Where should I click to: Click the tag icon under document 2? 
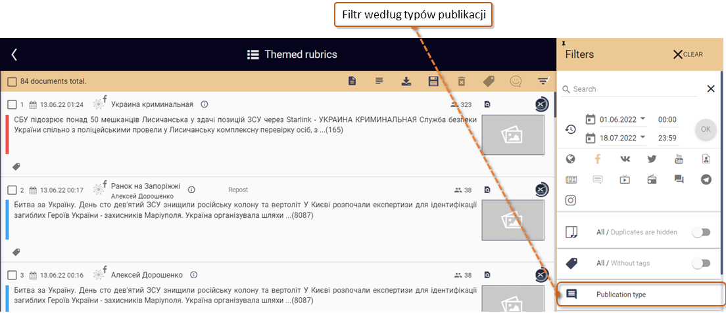16,252
